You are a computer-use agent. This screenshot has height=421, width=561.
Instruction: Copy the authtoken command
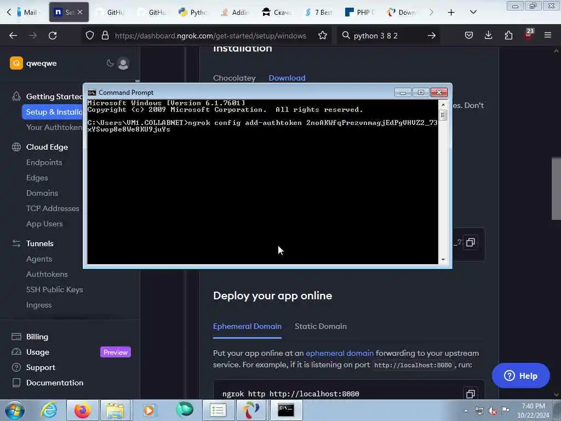point(471,242)
